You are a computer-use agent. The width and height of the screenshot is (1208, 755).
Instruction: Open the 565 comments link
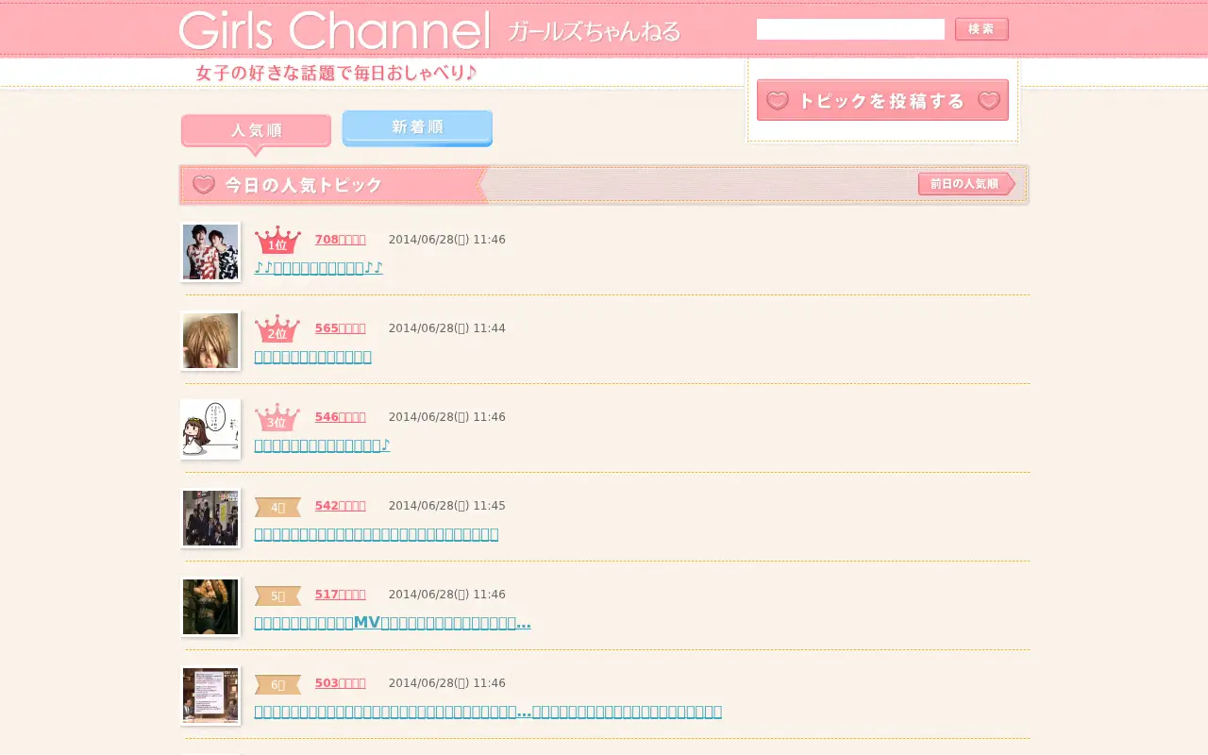coord(340,328)
